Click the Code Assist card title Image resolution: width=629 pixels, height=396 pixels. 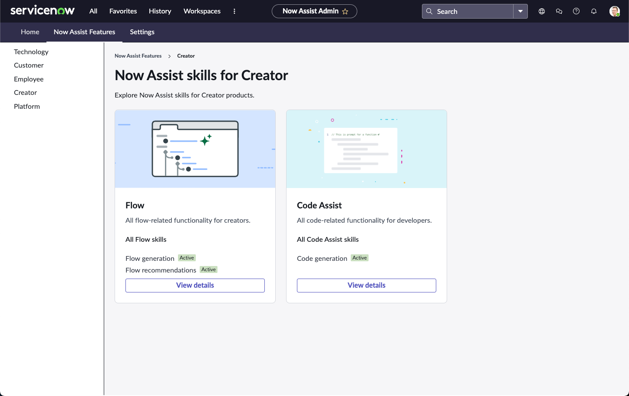[x=319, y=205]
